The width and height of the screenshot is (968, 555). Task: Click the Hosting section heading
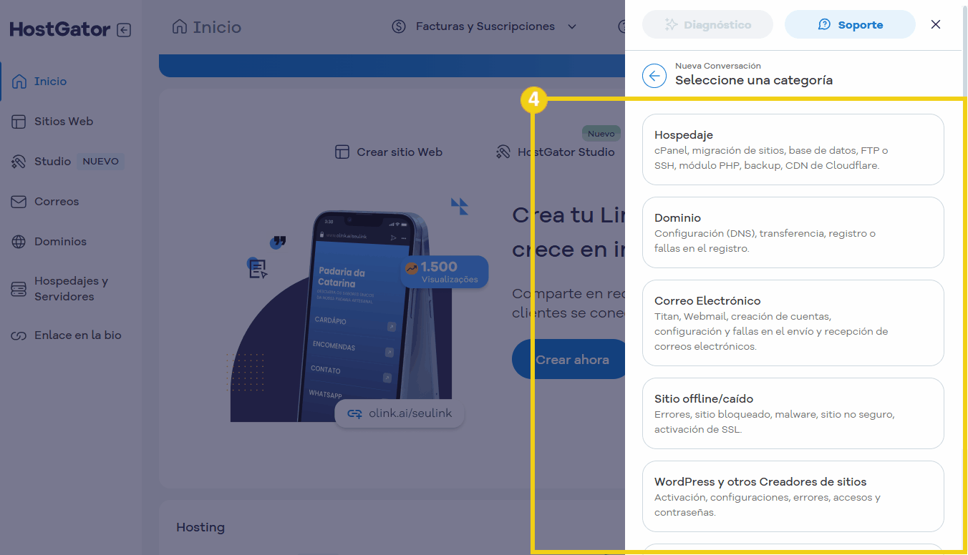point(200,527)
